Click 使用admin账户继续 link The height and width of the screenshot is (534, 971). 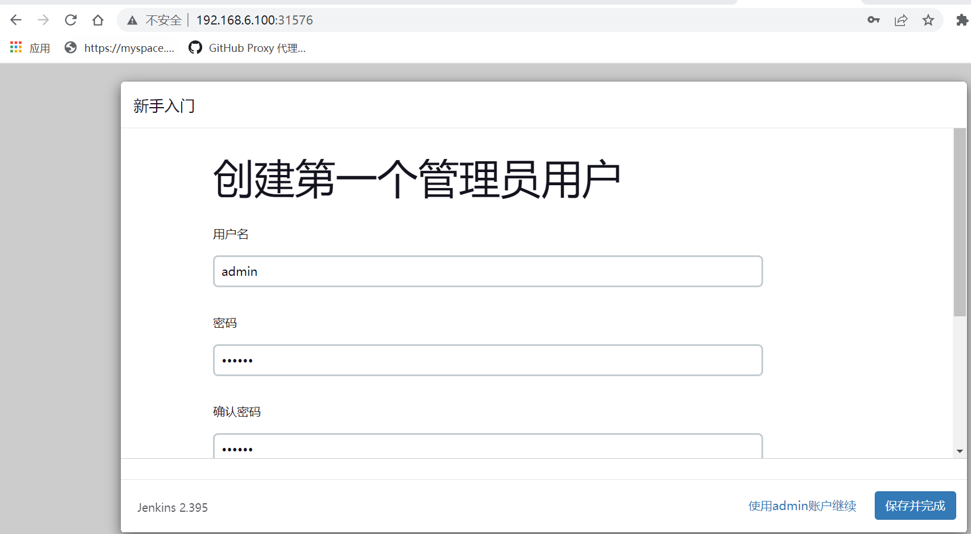coord(802,506)
